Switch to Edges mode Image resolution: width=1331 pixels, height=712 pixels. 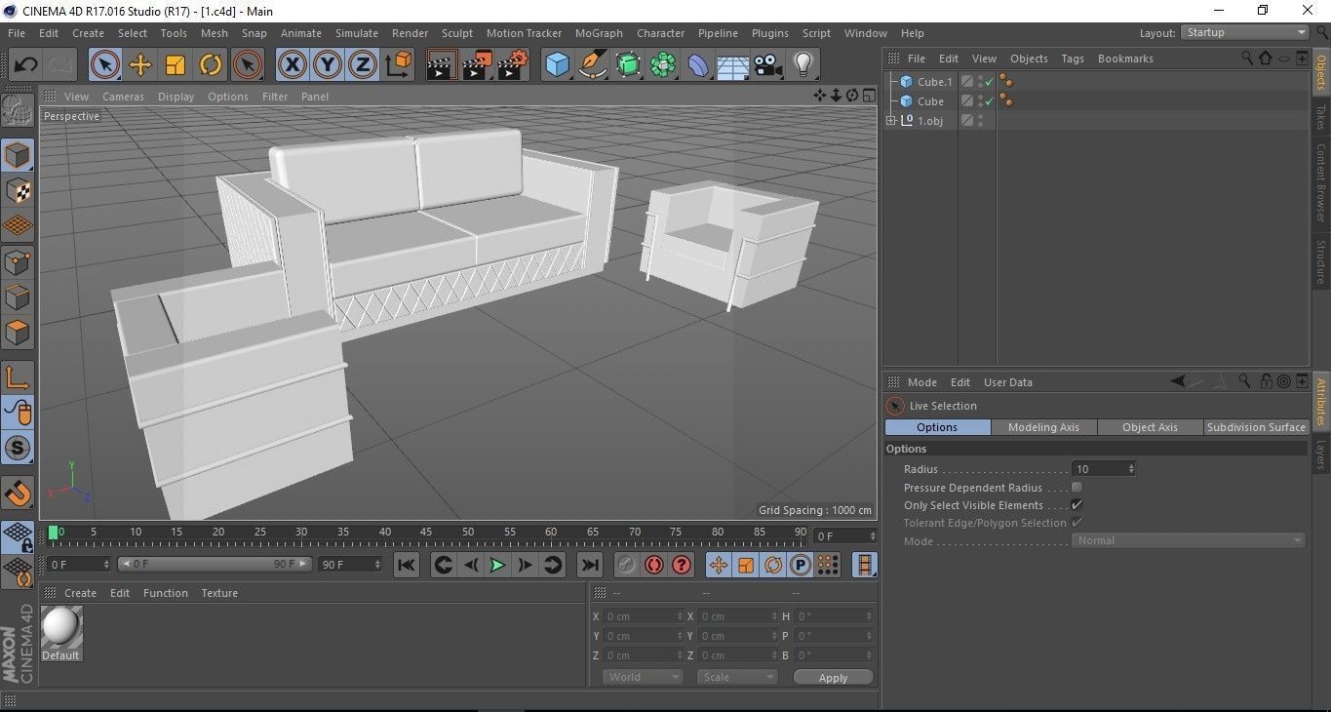(18, 297)
